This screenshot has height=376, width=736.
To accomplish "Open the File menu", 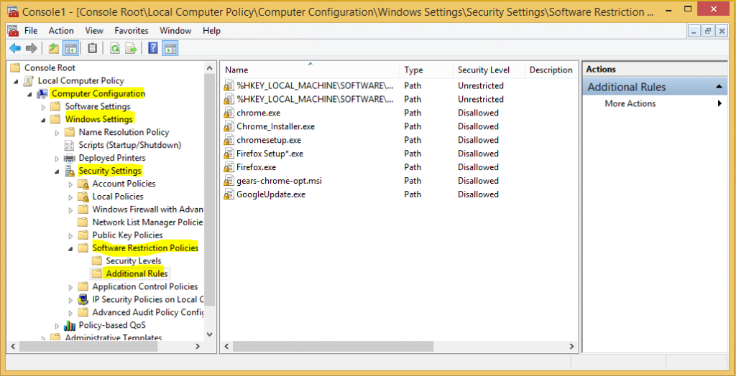I will pos(31,30).
